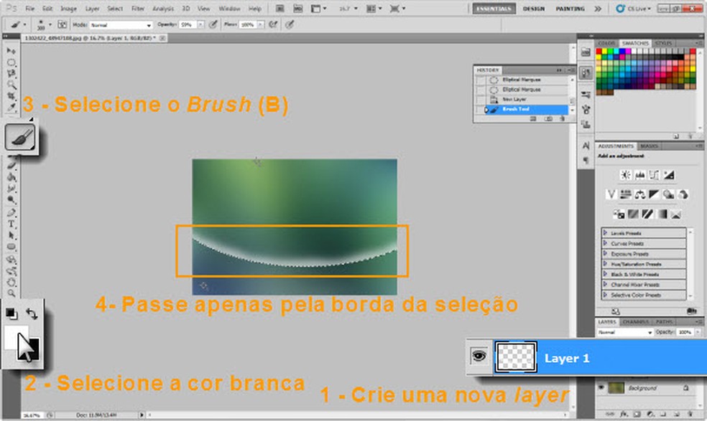Image resolution: width=707 pixels, height=421 pixels.
Task: Select the Quick Selection tool
Action: (x=11, y=85)
